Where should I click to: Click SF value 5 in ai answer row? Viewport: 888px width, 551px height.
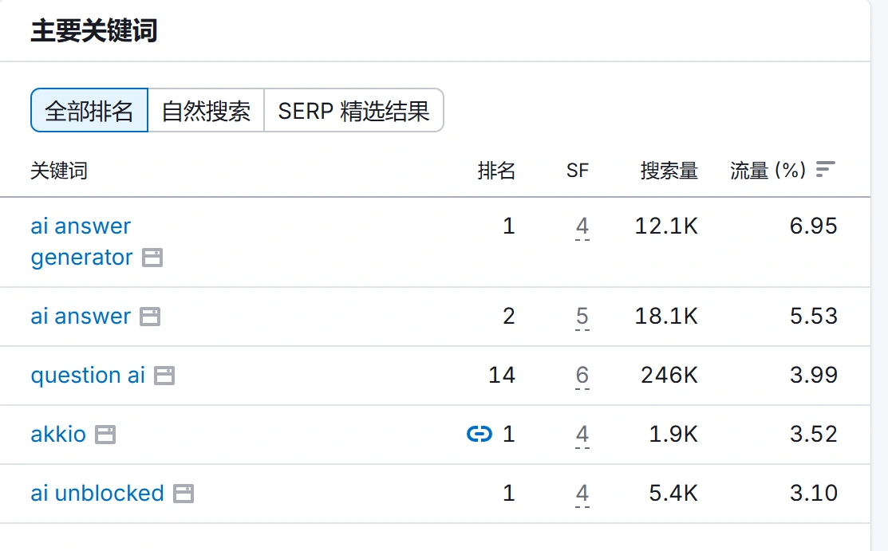coord(582,317)
